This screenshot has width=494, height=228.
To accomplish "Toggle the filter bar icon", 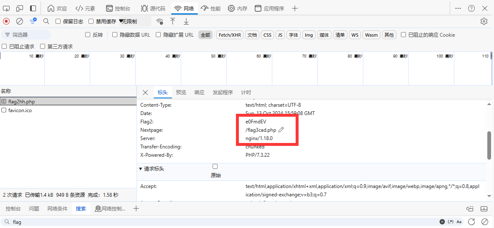I will (33, 21).
